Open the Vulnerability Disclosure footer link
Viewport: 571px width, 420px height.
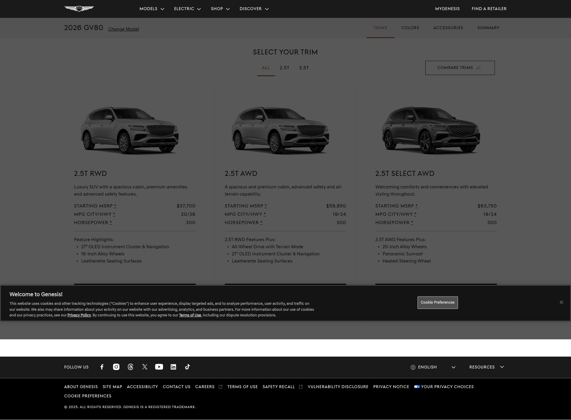click(x=338, y=387)
